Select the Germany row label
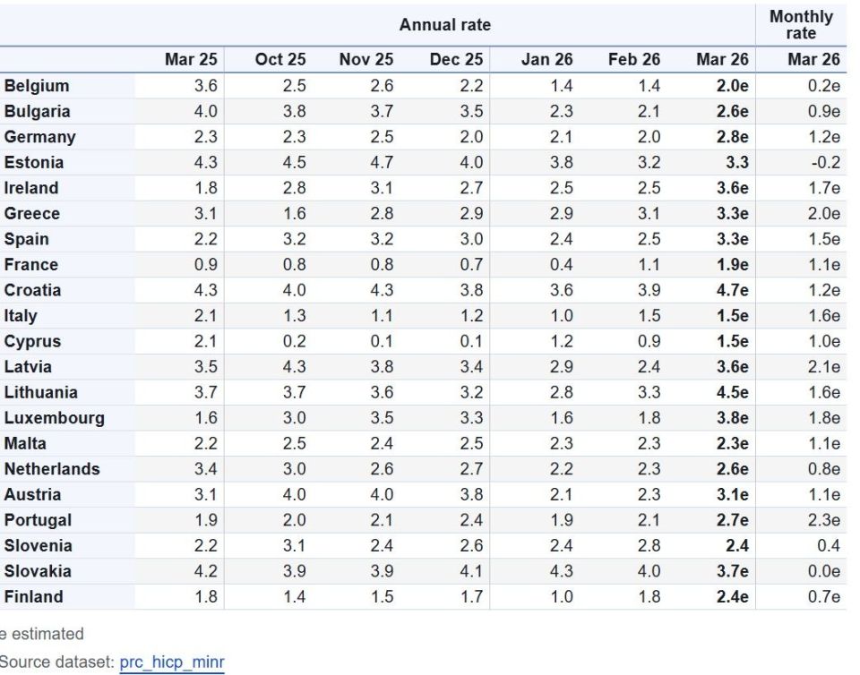Viewport: 860px width, 675px height. pyautogui.click(x=39, y=138)
